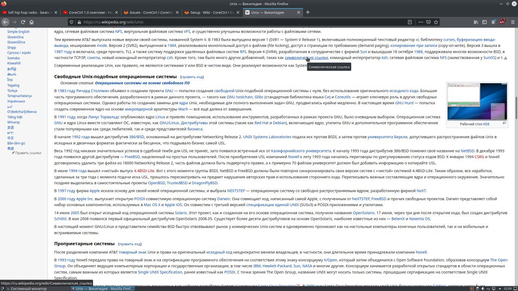The width and height of the screenshot is (518, 291).
Task: Go forward one page
Action: click(x=14, y=22)
